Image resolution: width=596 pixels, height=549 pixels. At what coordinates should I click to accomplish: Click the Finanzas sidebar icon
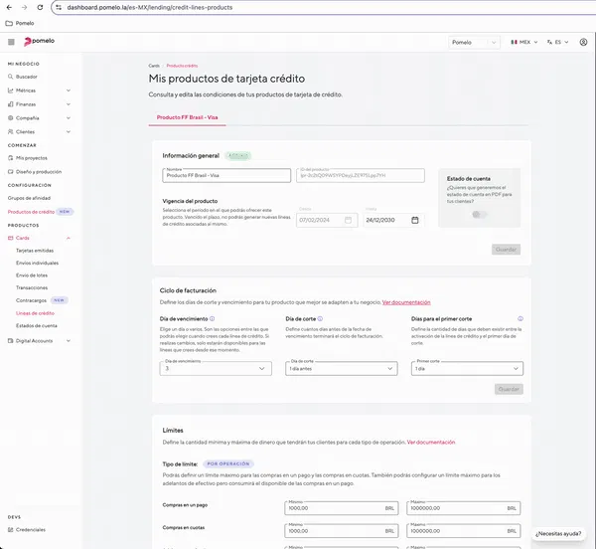click(11, 104)
